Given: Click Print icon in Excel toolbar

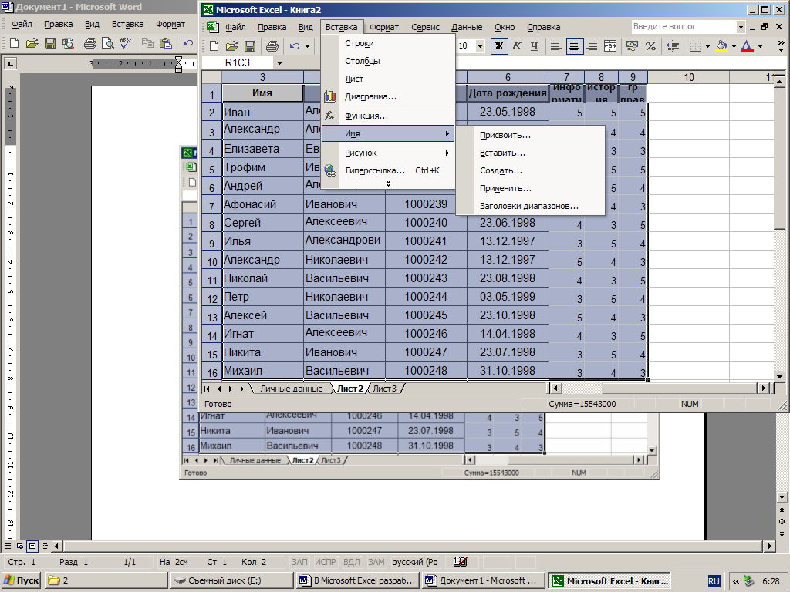Looking at the screenshot, I should [272, 46].
